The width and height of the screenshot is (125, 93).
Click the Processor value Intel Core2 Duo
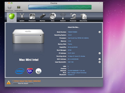(x=78, y=38)
